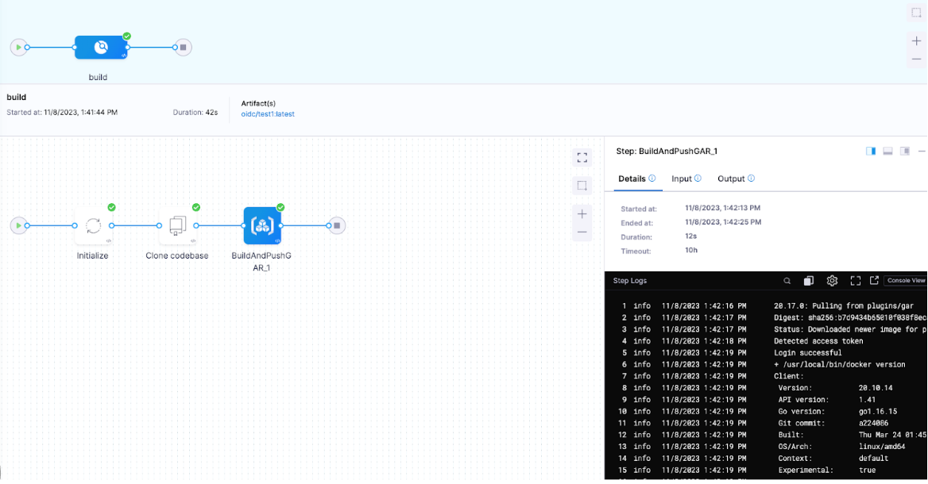Screen dimensions: 928x484
Task: Expand step logs to fullscreen
Action: point(855,281)
